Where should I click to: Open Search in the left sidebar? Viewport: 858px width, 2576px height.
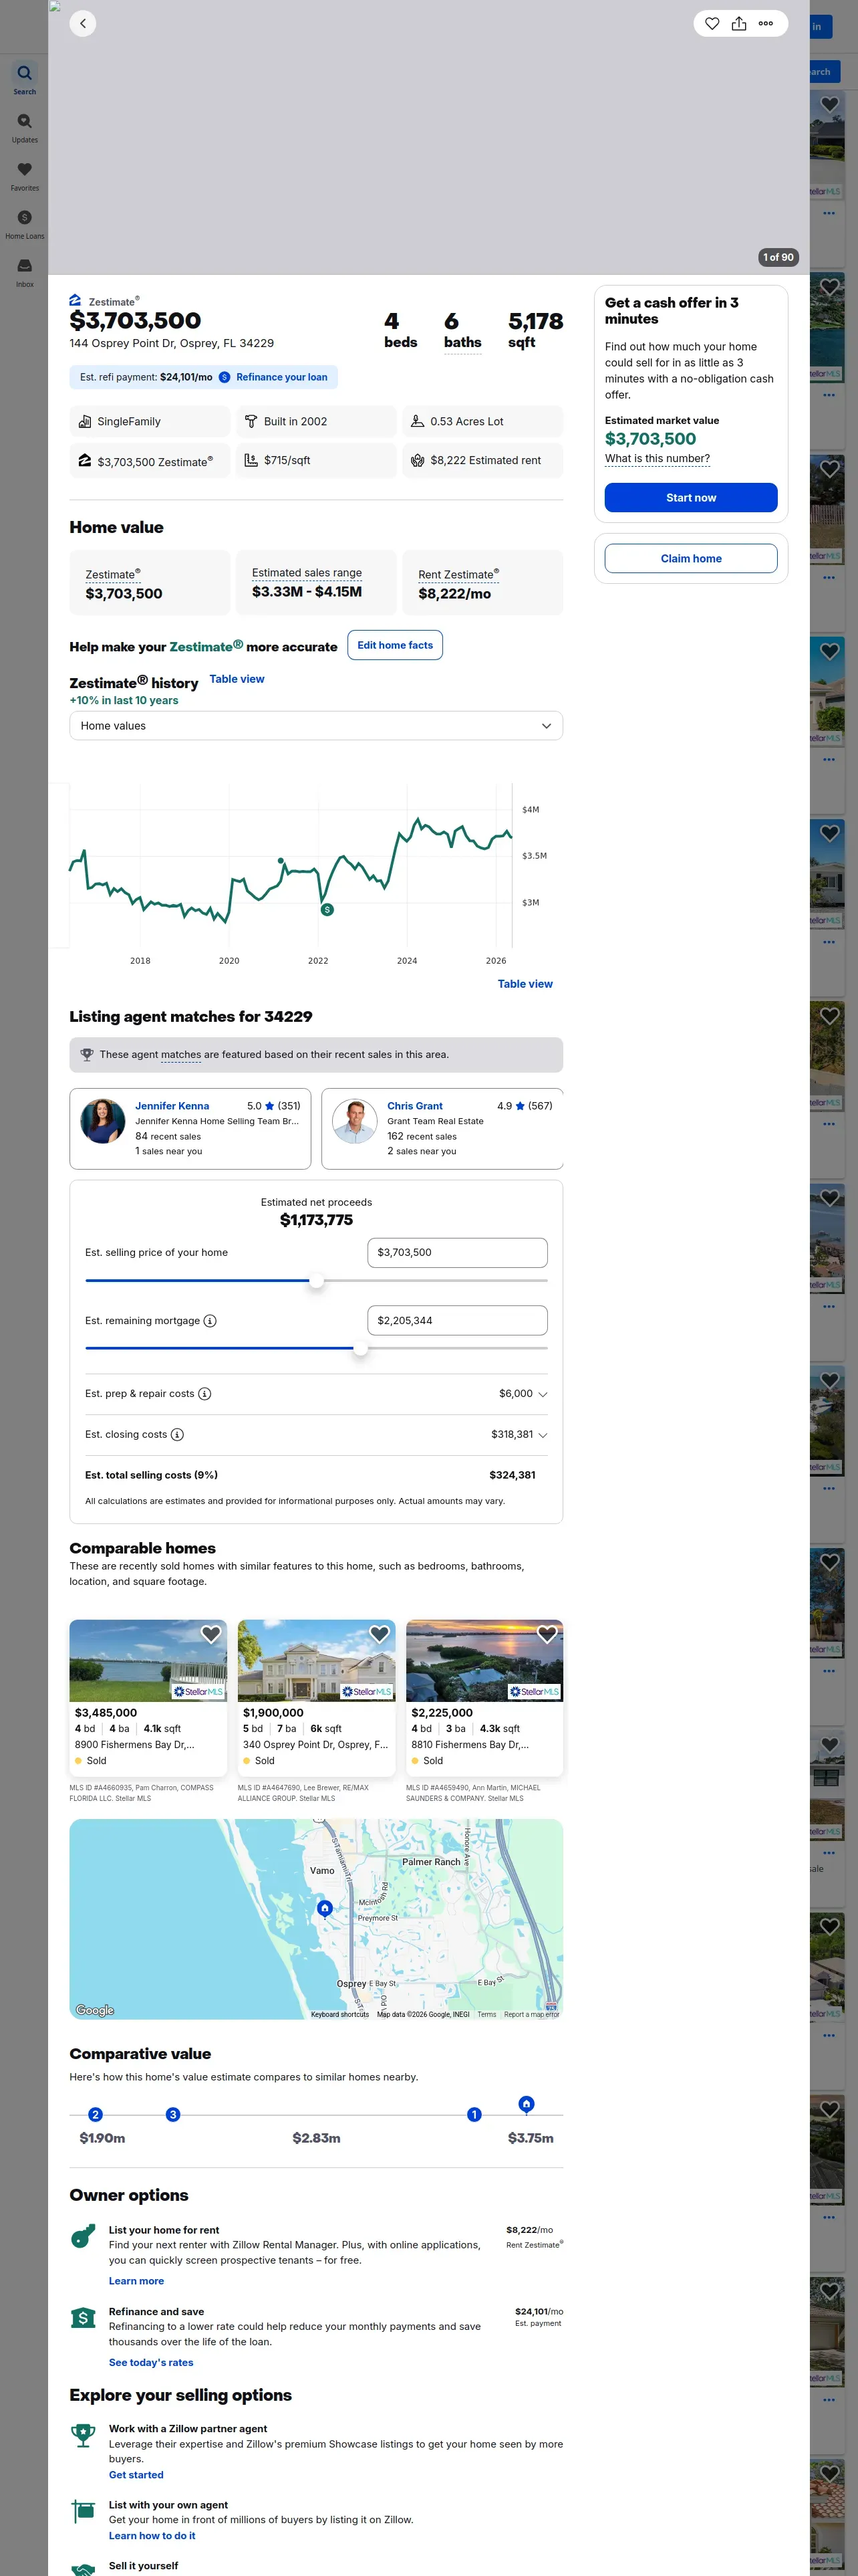pos(25,79)
